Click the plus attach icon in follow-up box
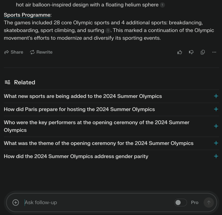222x215 pixels. tap(16, 203)
